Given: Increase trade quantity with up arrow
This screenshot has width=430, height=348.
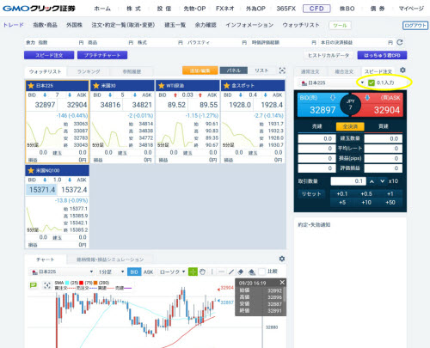Looking at the screenshot, I should click(372, 181).
